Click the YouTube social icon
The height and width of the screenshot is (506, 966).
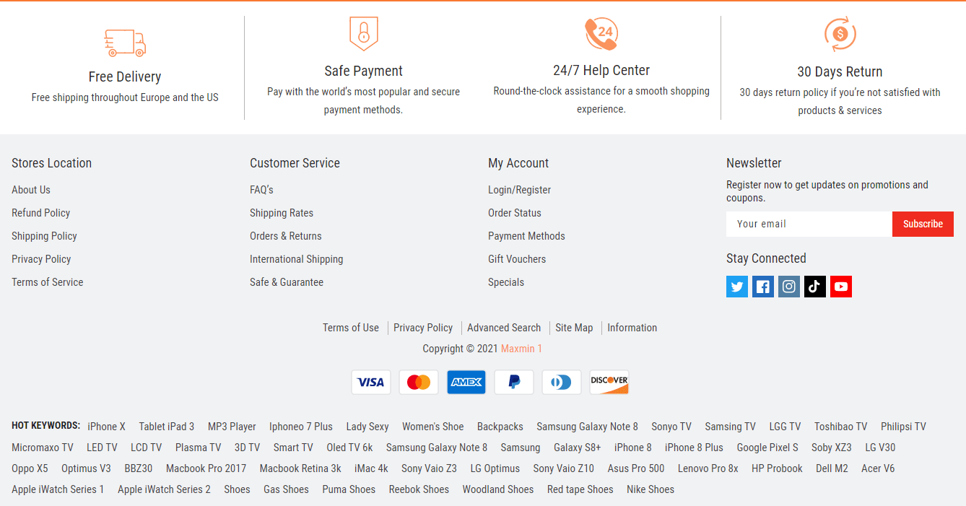click(x=841, y=287)
